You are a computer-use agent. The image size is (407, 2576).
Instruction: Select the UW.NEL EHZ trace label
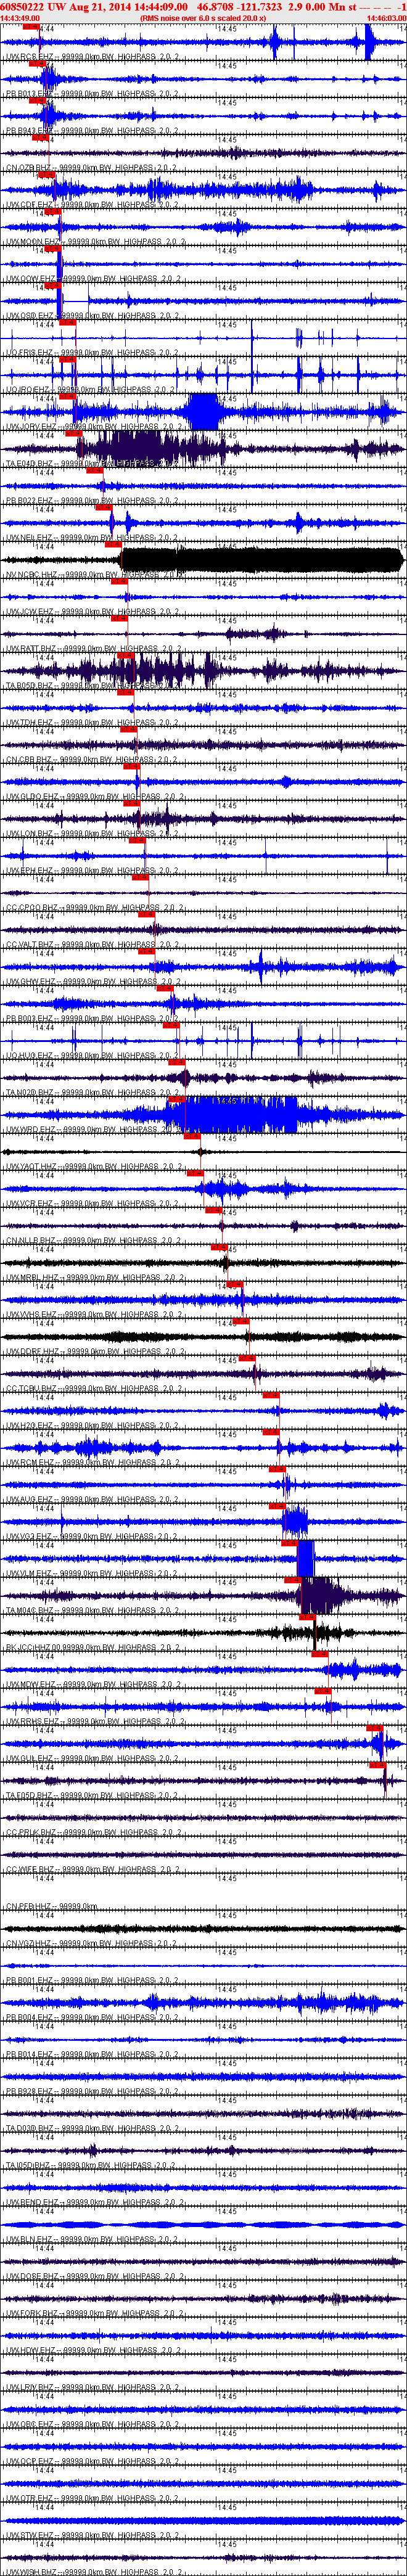tap(92, 538)
